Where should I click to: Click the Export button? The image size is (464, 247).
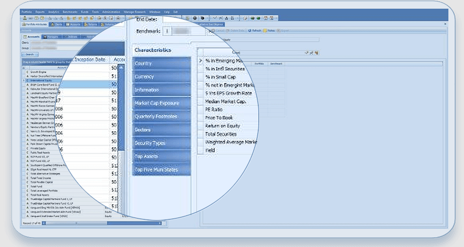click(x=283, y=31)
